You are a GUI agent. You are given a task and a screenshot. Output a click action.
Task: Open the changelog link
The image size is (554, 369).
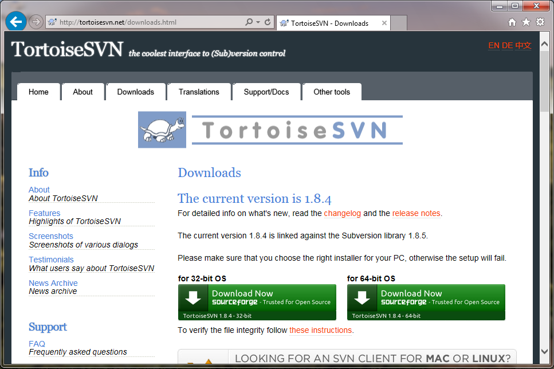pyautogui.click(x=343, y=214)
